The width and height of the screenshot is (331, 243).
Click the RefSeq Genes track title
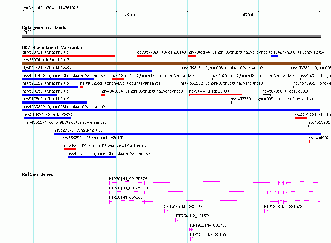pos(38,174)
